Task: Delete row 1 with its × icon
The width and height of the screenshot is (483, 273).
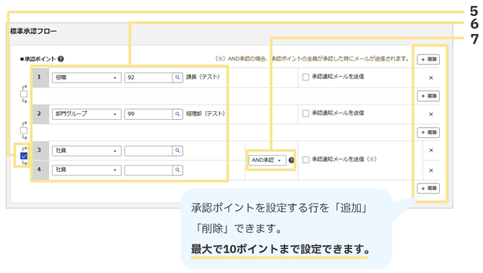Action: click(x=431, y=78)
